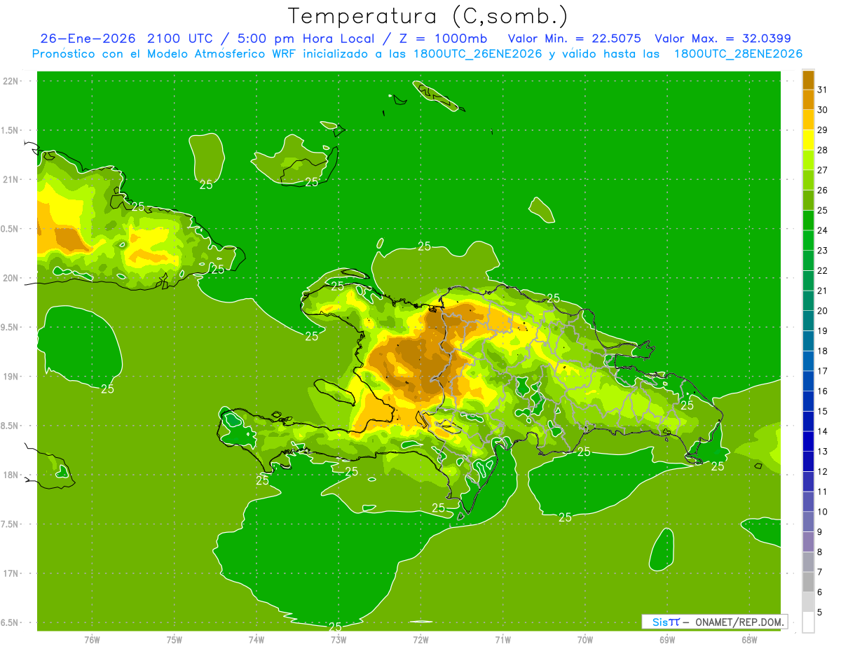The height and width of the screenshot is (649, 841).
Task: Click the '76W' longitude axis label
Action: click(92, 640)
